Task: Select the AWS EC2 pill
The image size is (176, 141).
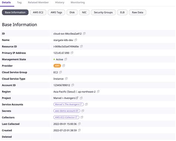Action: [x=38, y=12]
